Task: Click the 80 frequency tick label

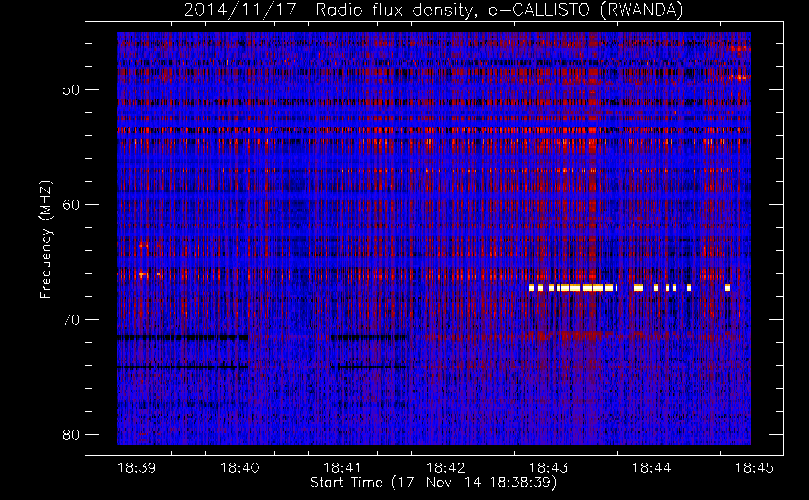Action: (72, 435)
